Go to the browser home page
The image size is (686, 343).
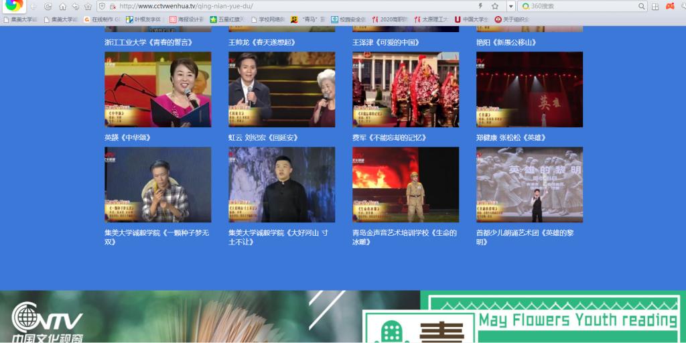pyautogui.click(x=62, y=6)
